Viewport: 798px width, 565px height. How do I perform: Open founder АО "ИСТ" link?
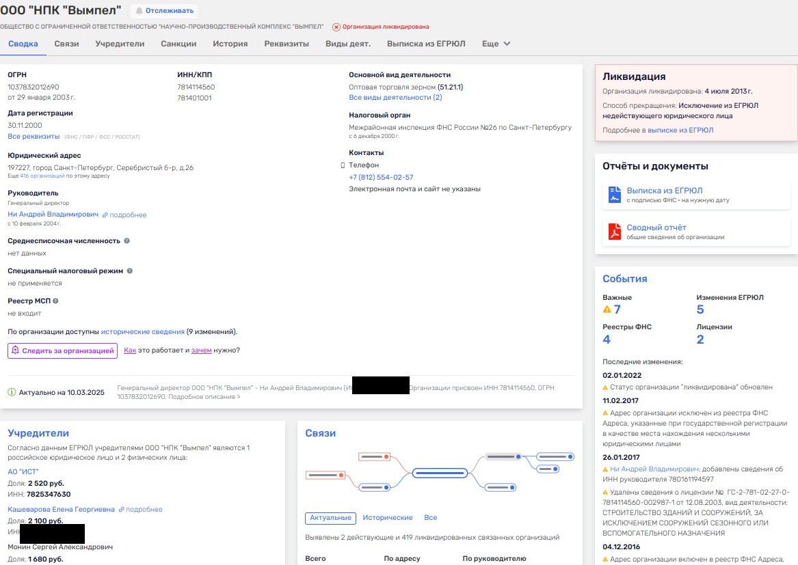click(23, 472)
